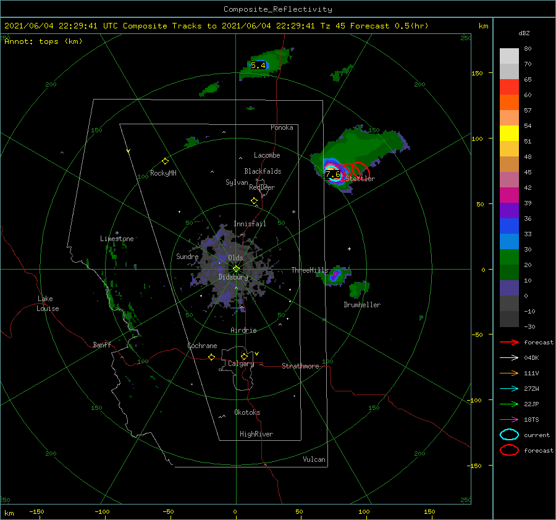Click the ThreeHills city label
556x520 pixels.
(310, 270)
